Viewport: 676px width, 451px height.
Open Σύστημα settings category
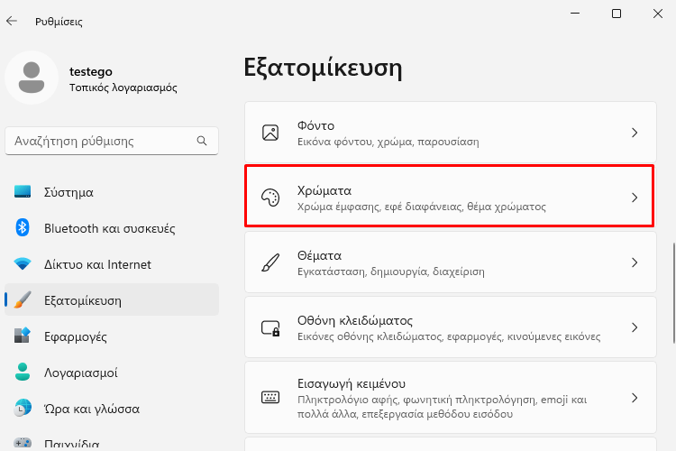point(112,192)
